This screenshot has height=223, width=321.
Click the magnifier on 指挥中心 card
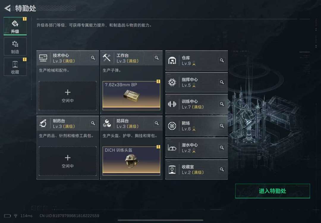pyautogui.click(x=222, y=82)
